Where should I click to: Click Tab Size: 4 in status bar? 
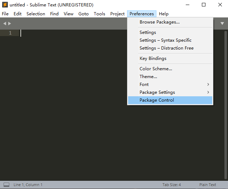pyautogui.click(x=171, y=185)
